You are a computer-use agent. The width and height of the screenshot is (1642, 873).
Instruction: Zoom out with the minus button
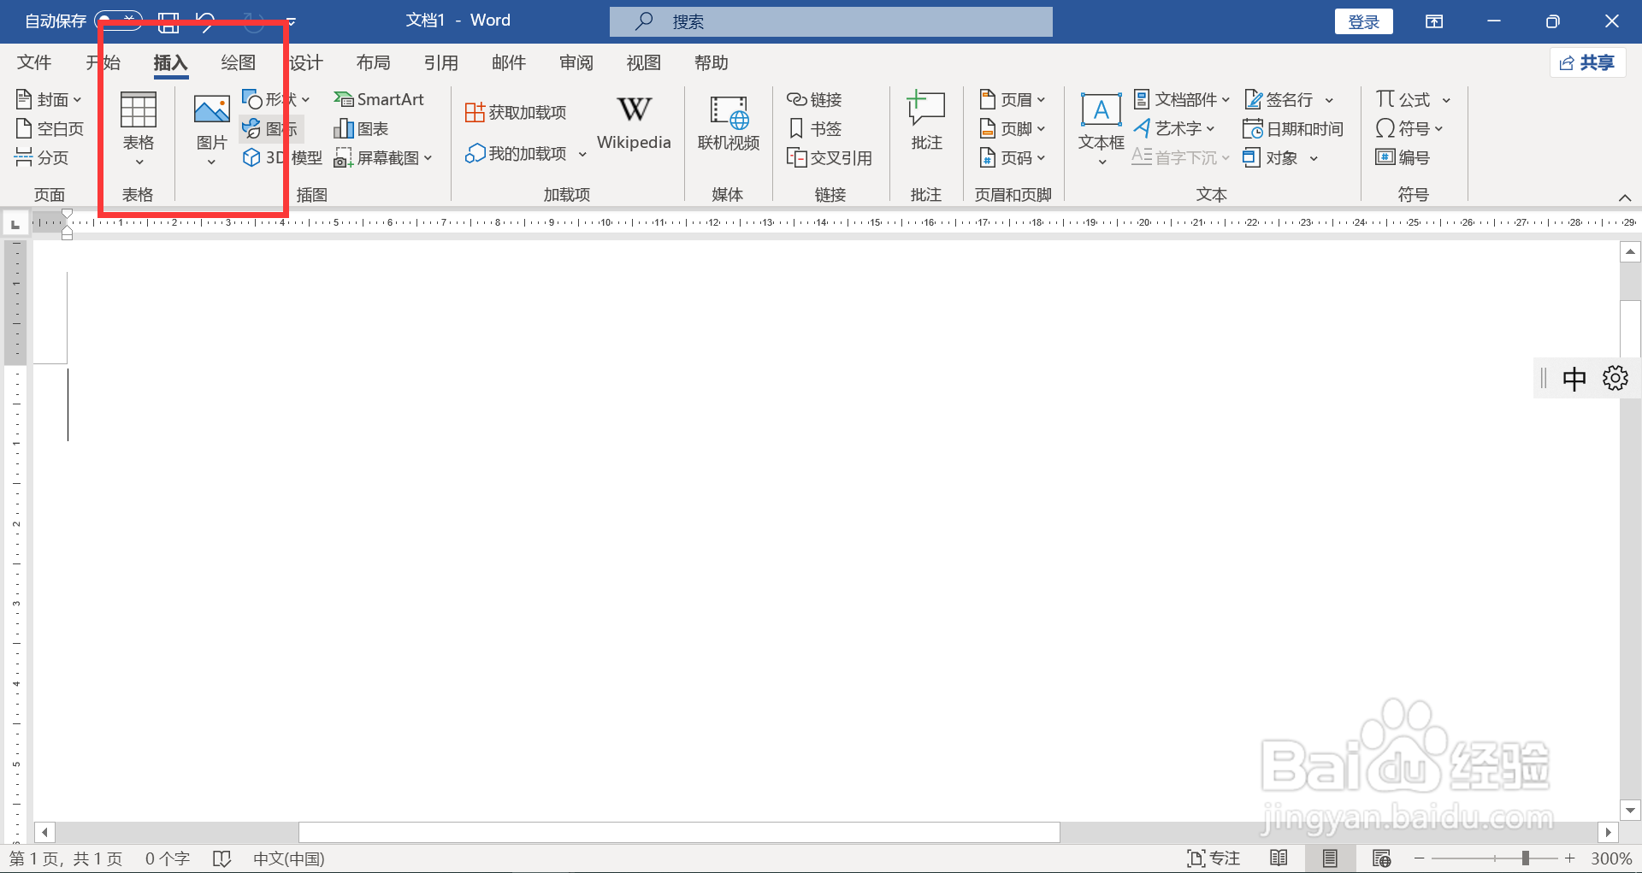click(x=1420, y=858)
